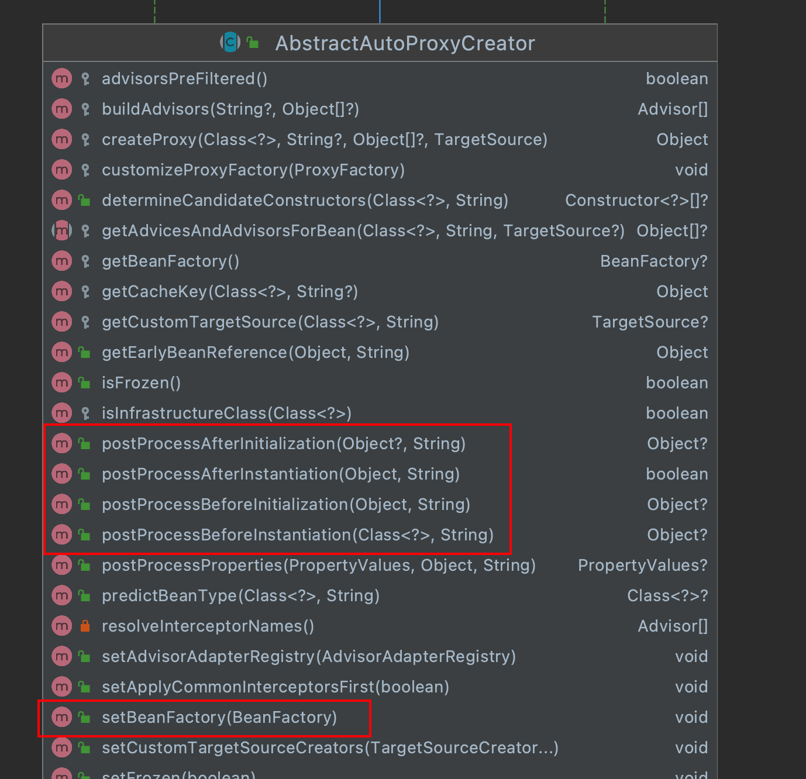Select the postProcessProperties method signature
806x779 pixels.
319,566
